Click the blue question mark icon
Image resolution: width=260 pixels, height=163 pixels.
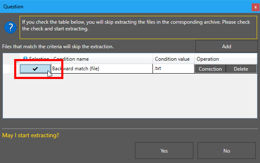point(10,27)
